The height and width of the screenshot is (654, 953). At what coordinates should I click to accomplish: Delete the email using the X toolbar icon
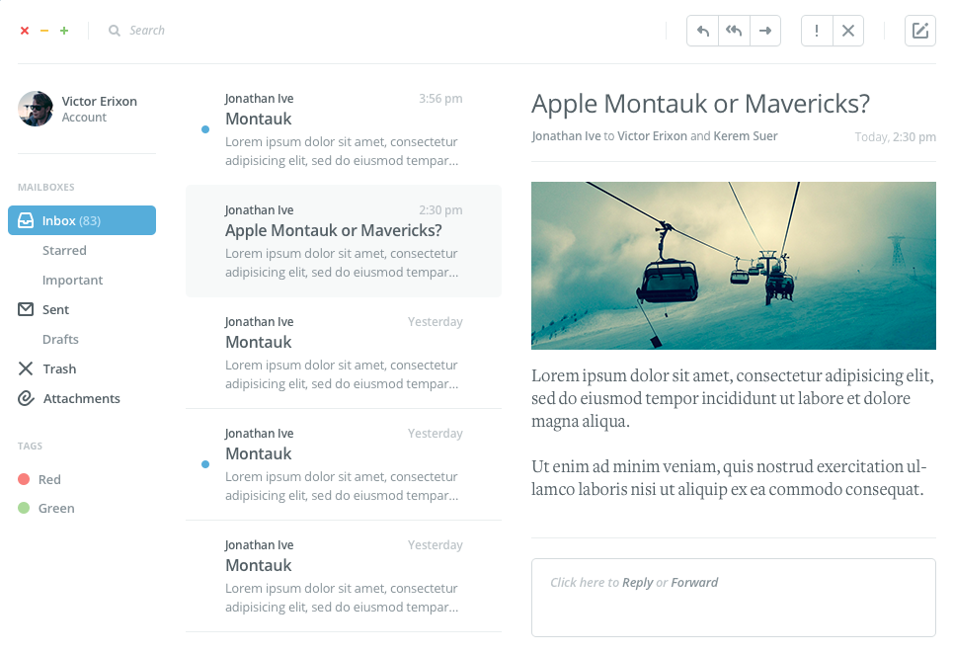click(848, 31)
